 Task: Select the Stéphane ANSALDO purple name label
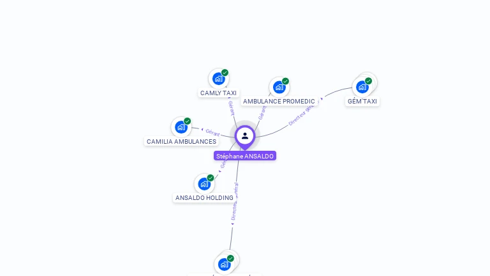pos(245,156)
